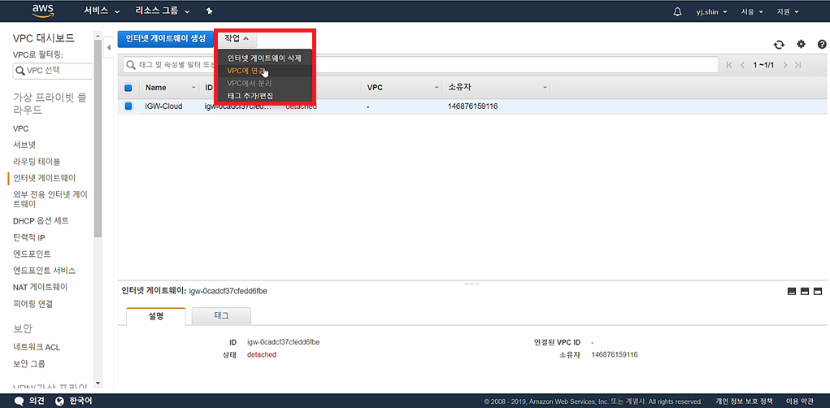Toggle the select-all checkbox in table header
The width and height of the screenshot is (830, 408).
coord(128,88)
